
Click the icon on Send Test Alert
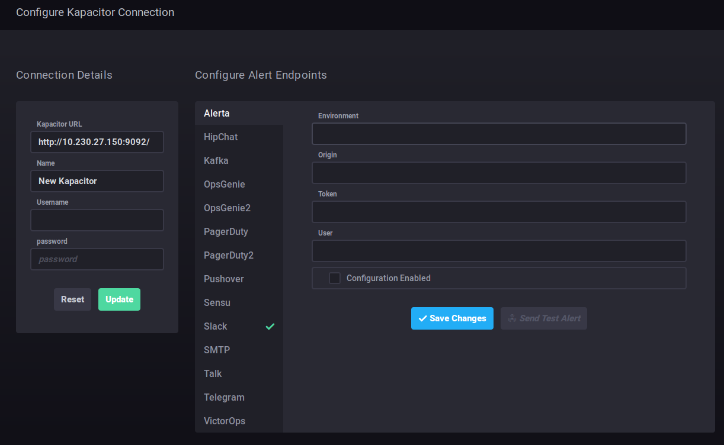[x=512, y=318]
